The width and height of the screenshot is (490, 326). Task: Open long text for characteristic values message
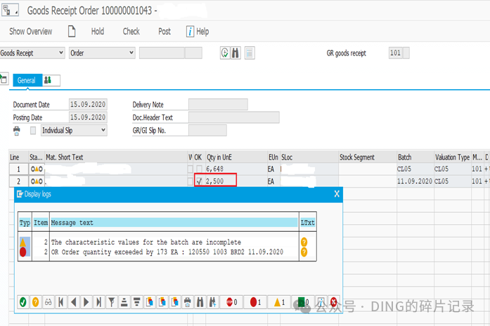[x=304, y=242]
